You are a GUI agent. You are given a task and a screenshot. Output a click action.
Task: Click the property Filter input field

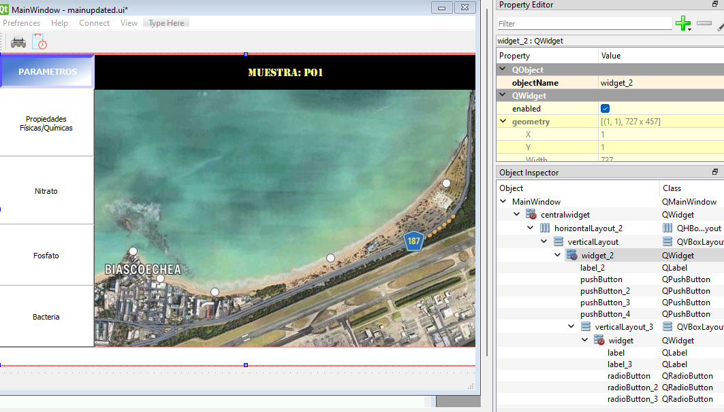[584, 24]
